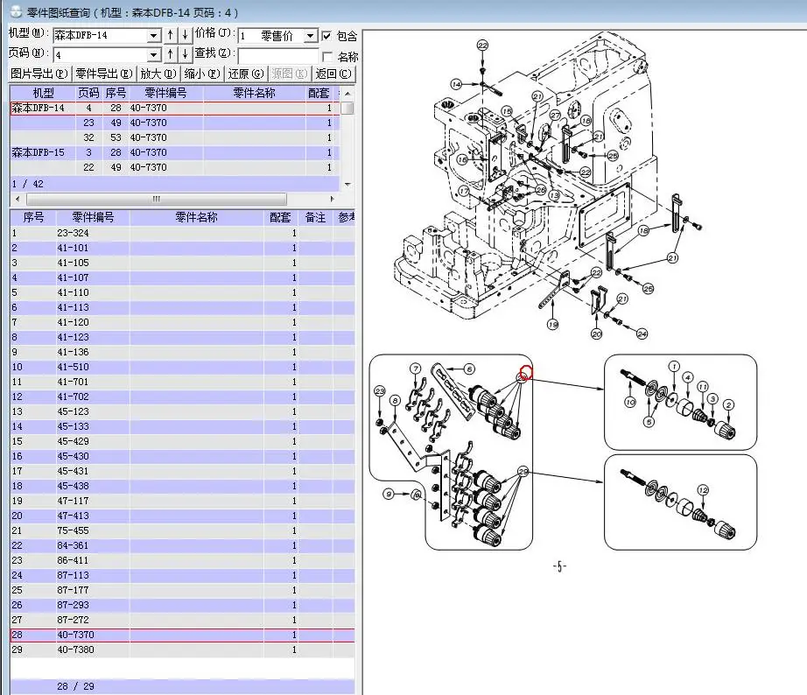
Task: Select part row 16 with number 45-430
Action: pyautogui.click(x=182, y=457)
